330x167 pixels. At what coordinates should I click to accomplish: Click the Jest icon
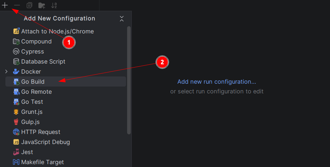tap(16, 152)
